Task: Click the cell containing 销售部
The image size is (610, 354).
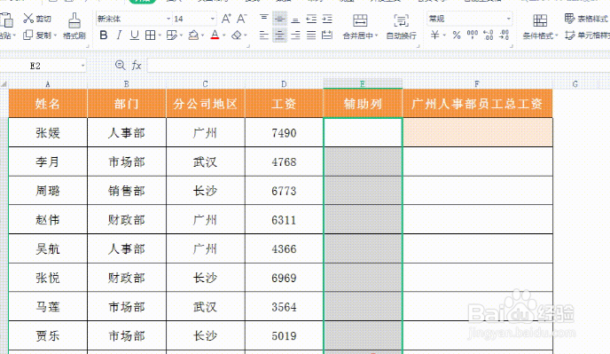Action: click(127, 191)
